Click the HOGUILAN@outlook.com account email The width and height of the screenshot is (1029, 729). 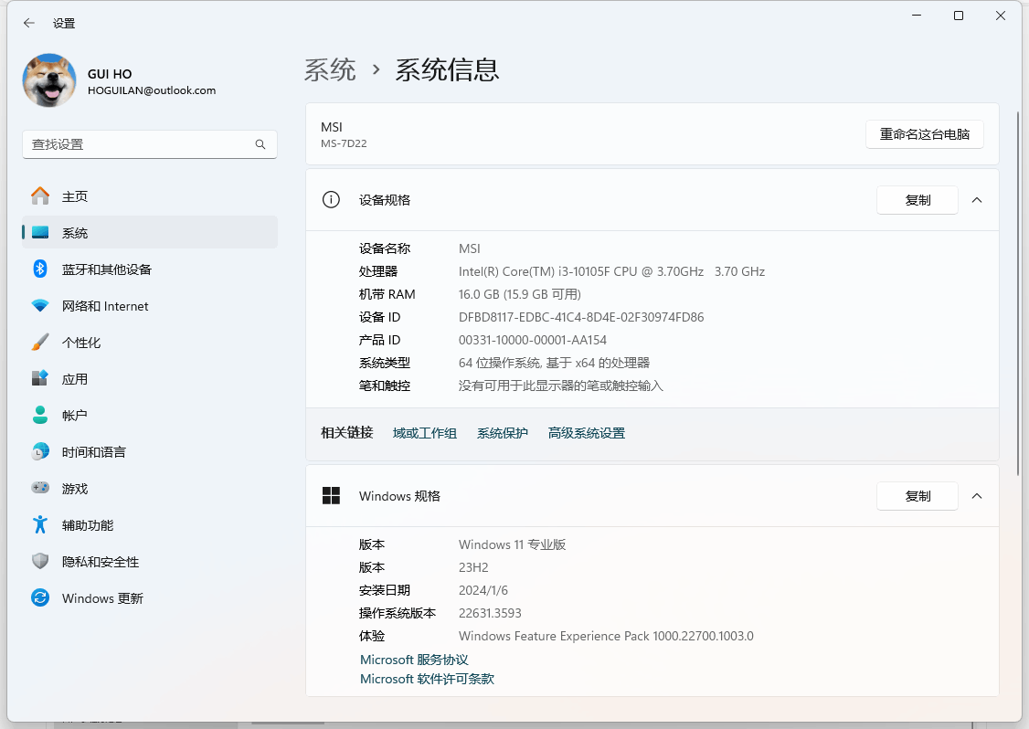point(152,90)
